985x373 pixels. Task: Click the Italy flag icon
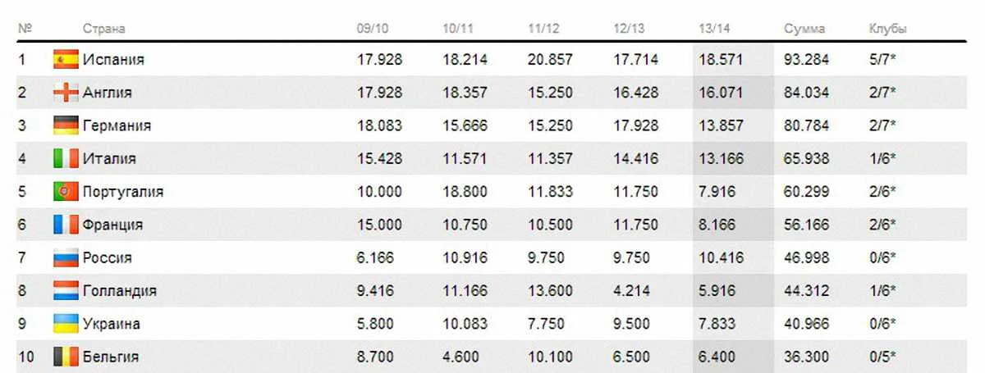point(66,158)
